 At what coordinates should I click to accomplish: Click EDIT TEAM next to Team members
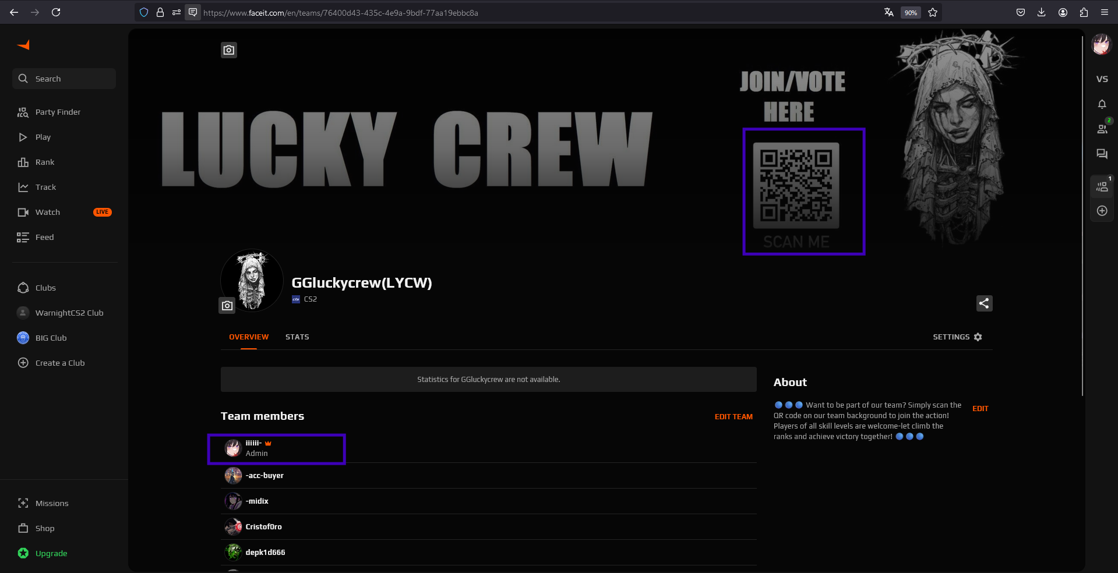coord(733,417)
